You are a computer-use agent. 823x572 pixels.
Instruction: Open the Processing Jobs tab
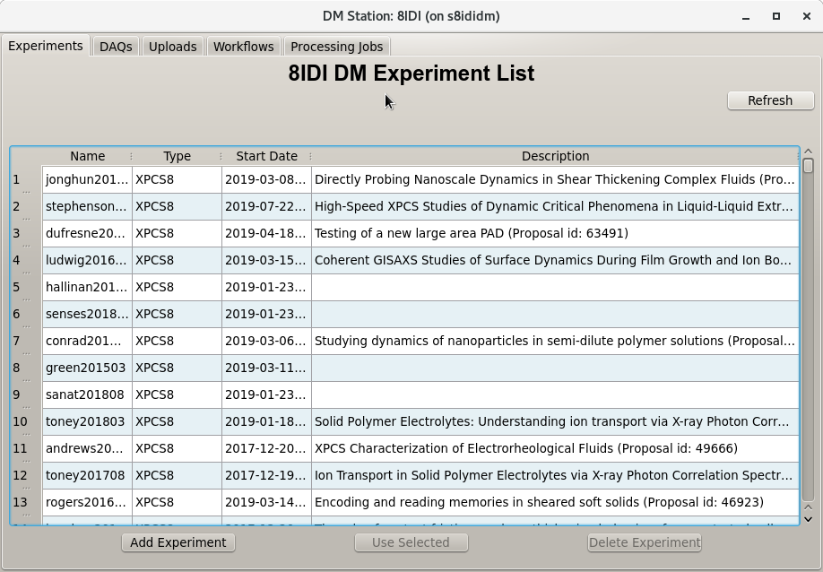point(336,47)
